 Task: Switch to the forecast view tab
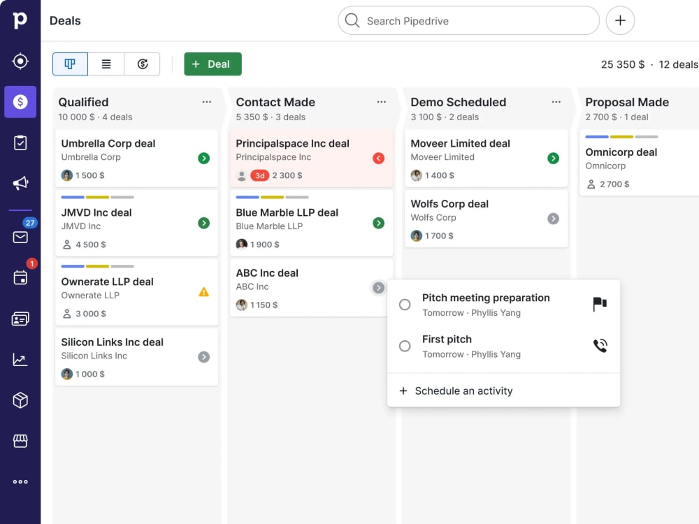[x=142, y=64]
